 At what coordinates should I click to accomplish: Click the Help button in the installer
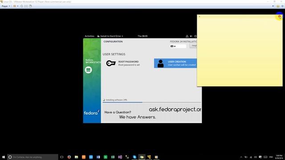pyautogui.click(x=193, y=46)
